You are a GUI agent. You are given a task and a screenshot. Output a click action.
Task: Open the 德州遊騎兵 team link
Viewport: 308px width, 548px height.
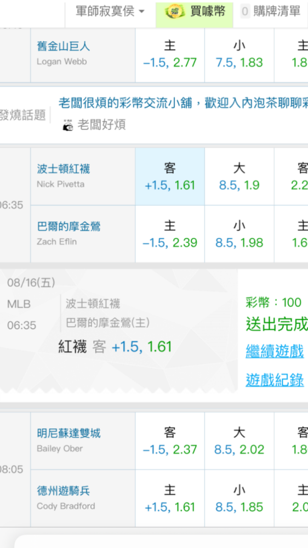click(x=63, y=491)
